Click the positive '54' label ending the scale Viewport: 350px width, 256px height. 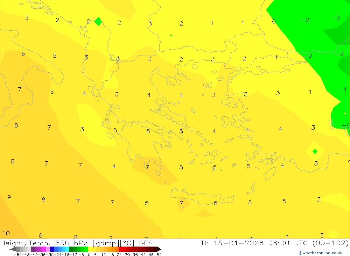pyautogui.click(x=159, y=255)
